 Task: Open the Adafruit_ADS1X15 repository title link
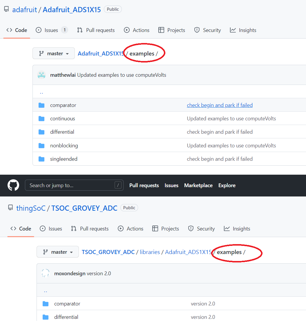point(72,10)
